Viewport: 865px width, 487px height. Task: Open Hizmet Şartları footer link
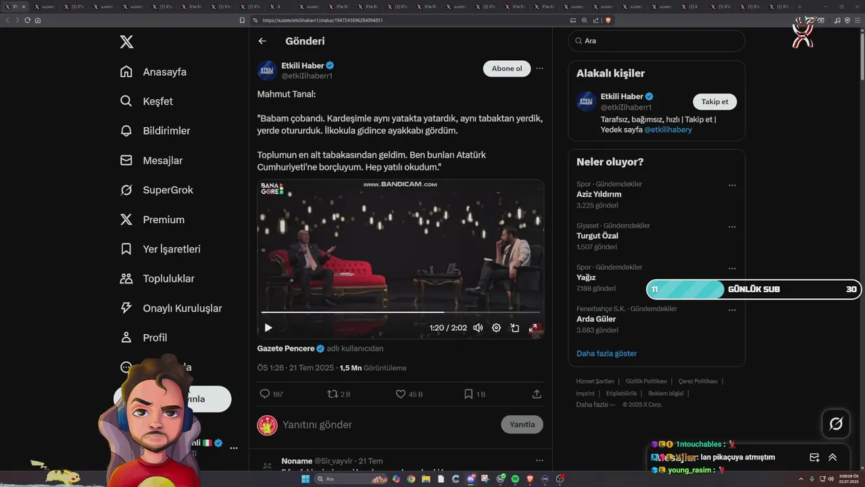595,381
